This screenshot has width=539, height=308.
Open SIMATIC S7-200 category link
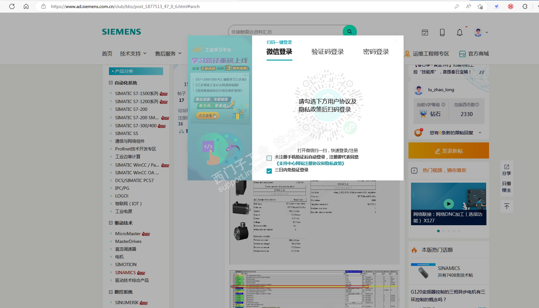(131, 110)
